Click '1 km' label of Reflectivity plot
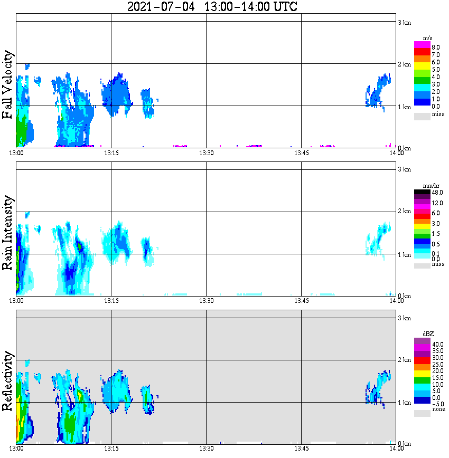 (404, 403)
